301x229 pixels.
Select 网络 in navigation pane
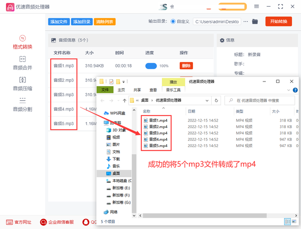coord(111,212)
